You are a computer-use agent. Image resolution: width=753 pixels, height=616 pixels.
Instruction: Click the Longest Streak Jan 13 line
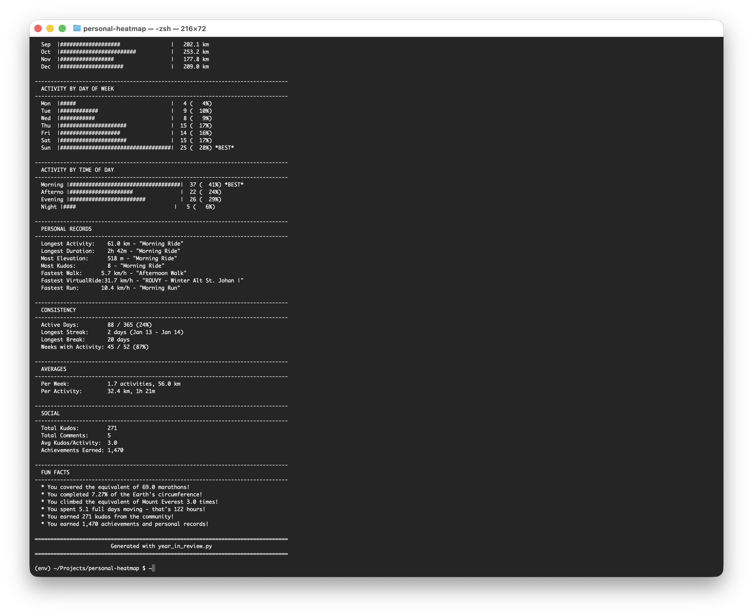tap(112, 332)
